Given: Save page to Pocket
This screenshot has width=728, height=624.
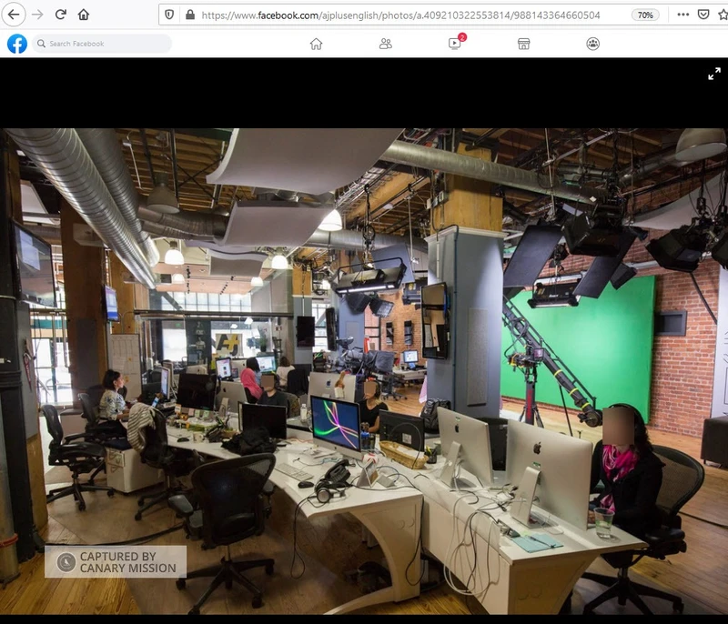Looking at the screenshot, I should (x=703, y=15).
